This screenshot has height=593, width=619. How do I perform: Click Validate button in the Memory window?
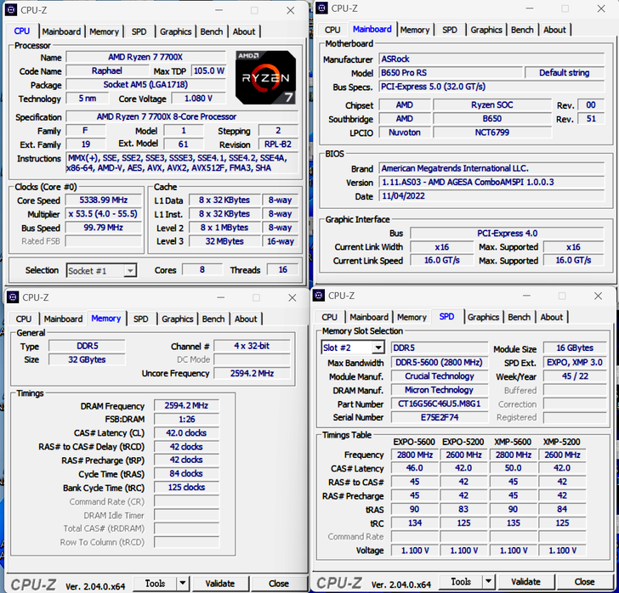point(220,583)
